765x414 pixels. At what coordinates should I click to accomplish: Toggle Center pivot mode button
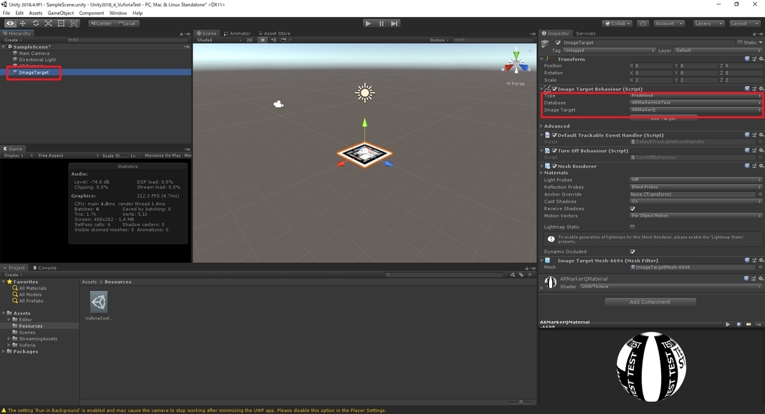pos(101,24)
